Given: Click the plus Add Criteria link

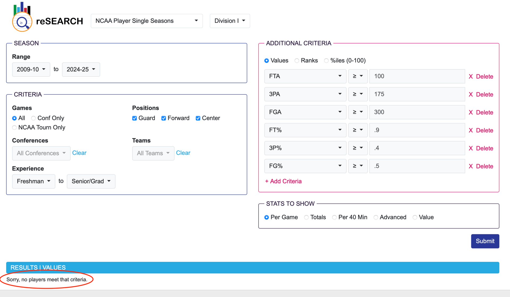Looking at the screenshot, I should 283,181.
